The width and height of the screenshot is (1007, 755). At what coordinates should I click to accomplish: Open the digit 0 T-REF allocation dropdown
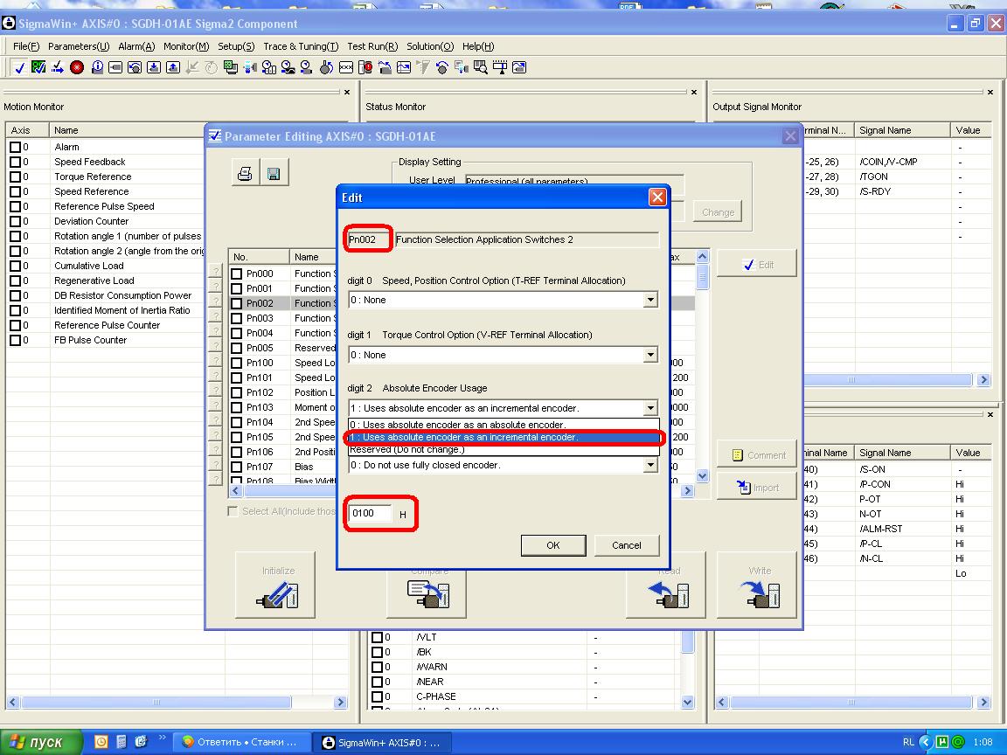650,300
